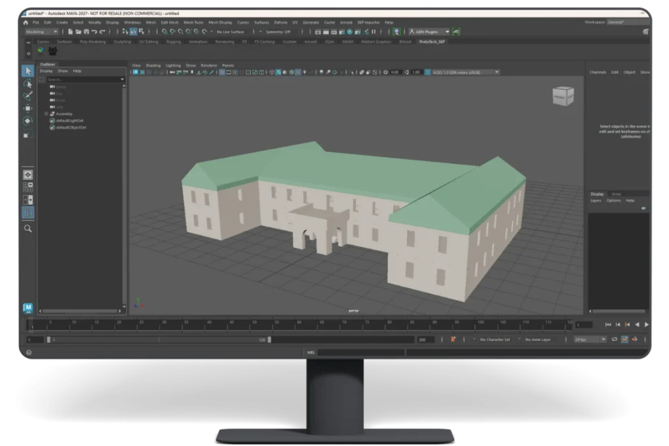Toggle select by object type mode
The width and height of the screenshot is (669, 446).
[133, 31]
